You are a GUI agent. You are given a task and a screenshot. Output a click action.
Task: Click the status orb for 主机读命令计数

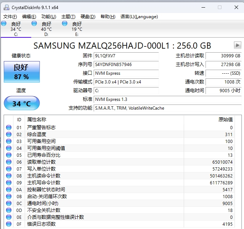[x=9, y=176]
